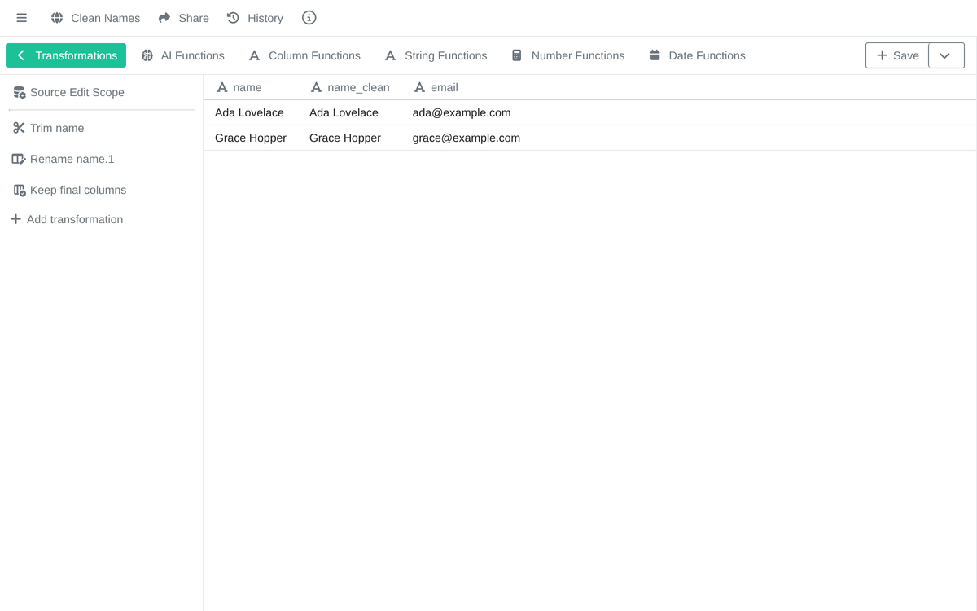Click the Clean Names title
Image resolution: width=977 pixels, height=611 pixels.
pyautogui.click(x=106, y=18)
